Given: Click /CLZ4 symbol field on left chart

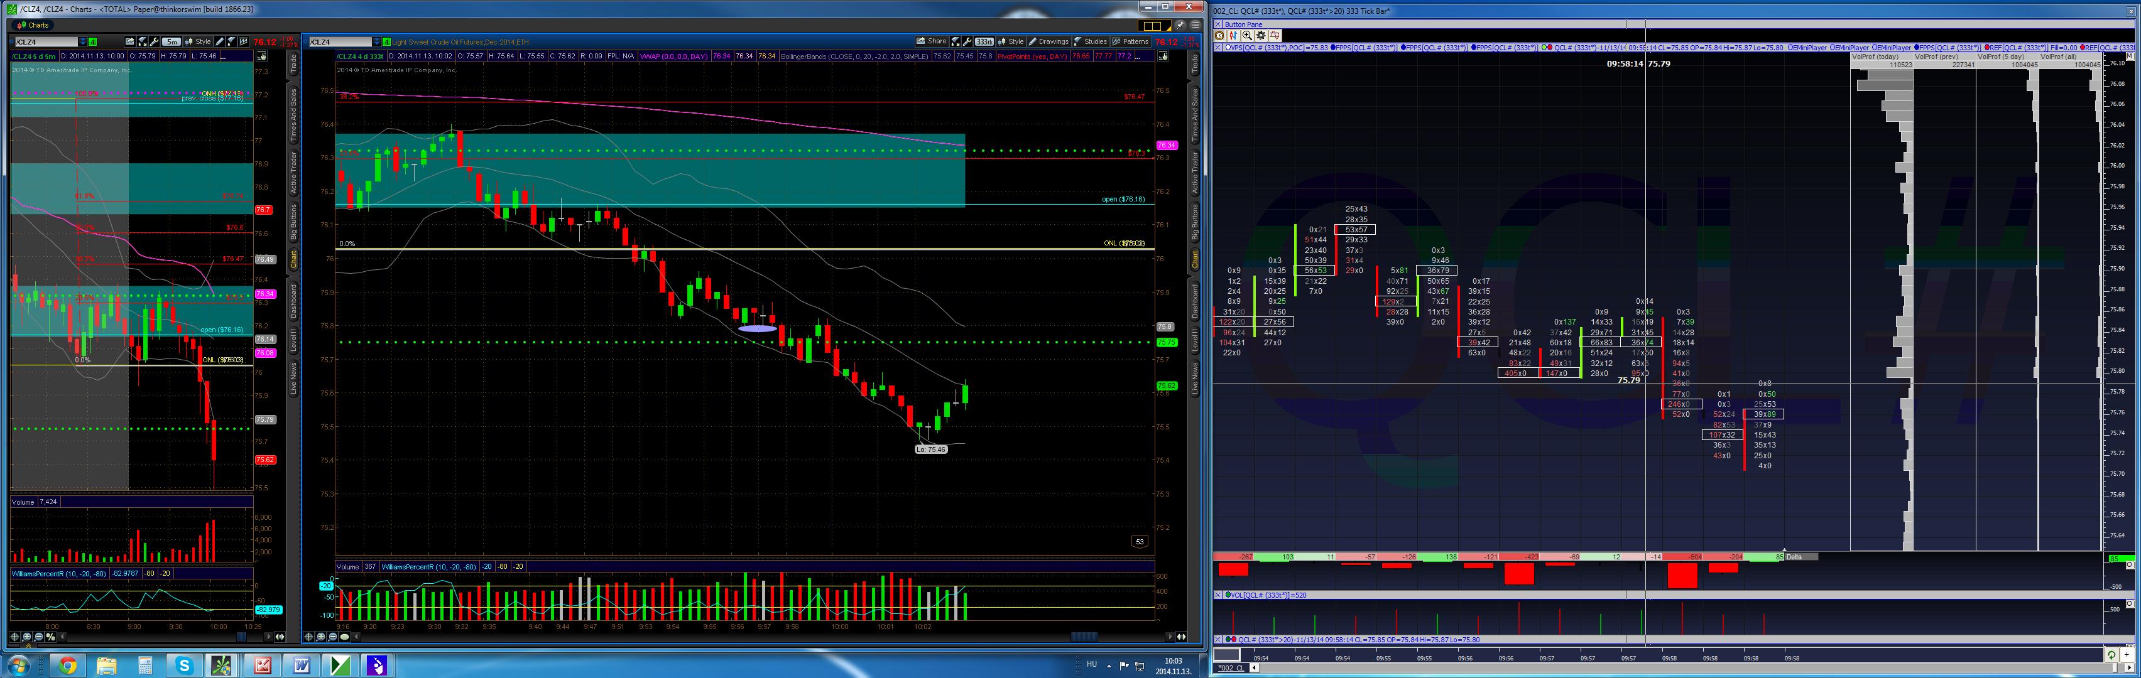Looking at the screenshot, I should pos(46,41).
